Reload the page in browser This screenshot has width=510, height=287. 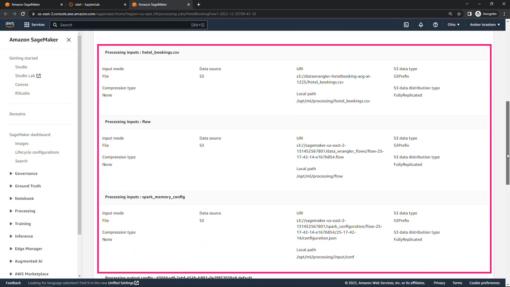click(23, 14)
